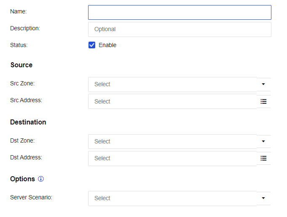Click the Src Address select box
This screenshot has width=287, height=217.
click(x=172, y=101)
